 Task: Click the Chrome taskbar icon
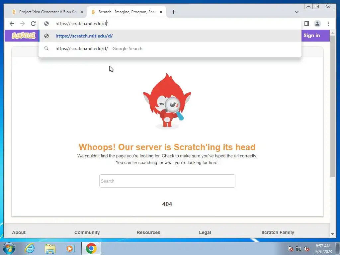[91, 248]
